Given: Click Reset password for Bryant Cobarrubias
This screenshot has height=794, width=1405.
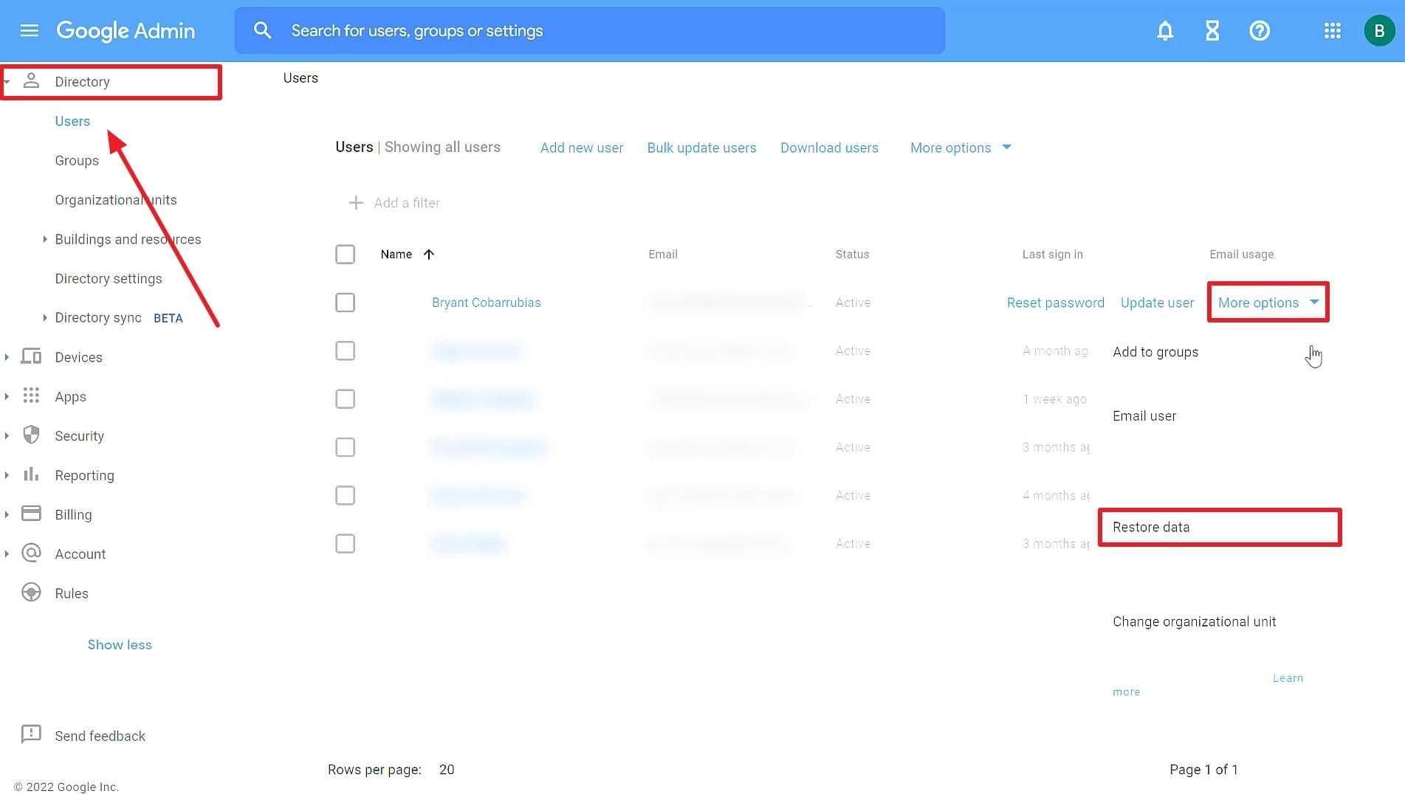Looking at the screenshot, I should (1055, 302).
